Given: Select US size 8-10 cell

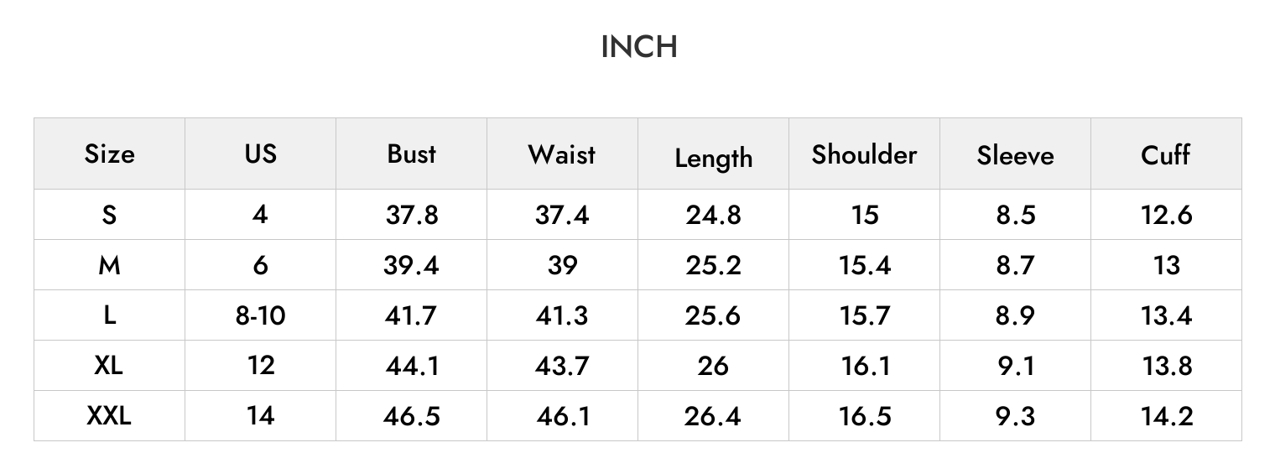Looking at the screenshot, I should click(260, 315).
